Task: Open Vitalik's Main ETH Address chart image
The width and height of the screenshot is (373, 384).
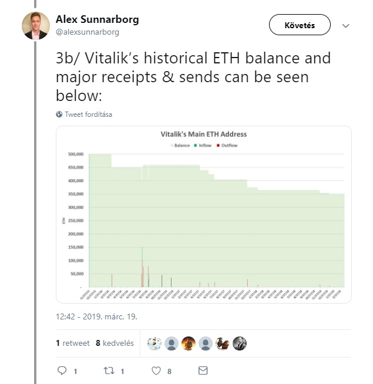Action: pos(204,214)
